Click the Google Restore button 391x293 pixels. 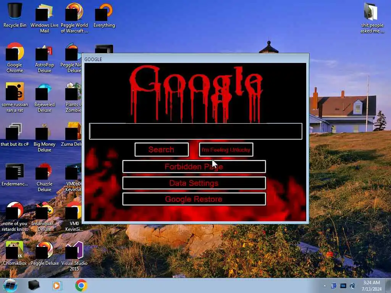click(x=194, y=199)
